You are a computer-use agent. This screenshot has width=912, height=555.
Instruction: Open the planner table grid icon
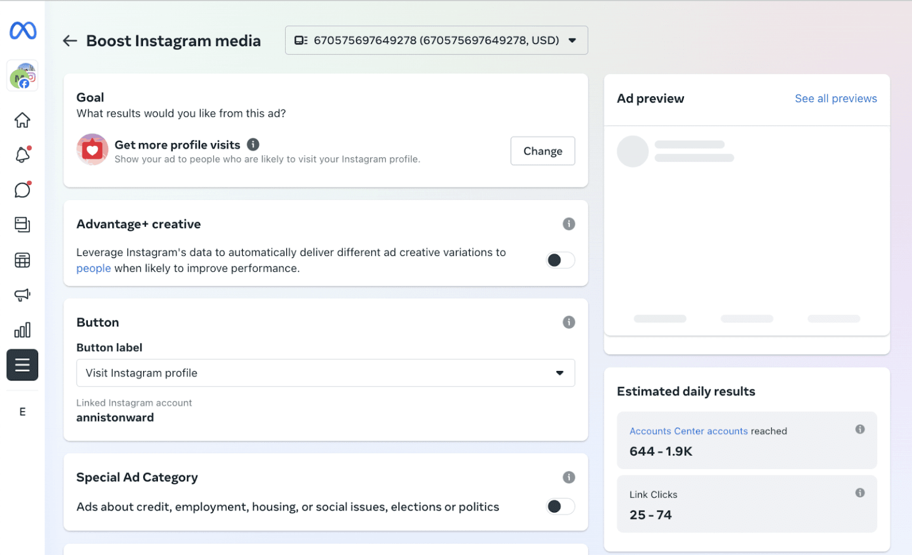coord(23,260)
